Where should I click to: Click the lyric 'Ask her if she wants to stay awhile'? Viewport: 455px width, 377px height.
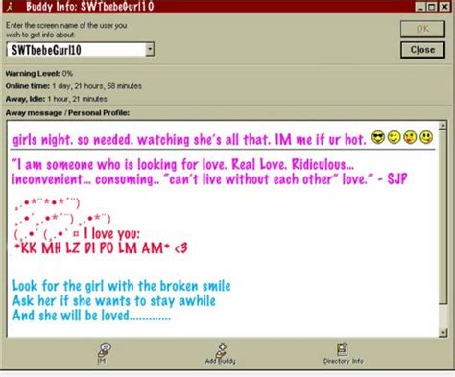click(114, 301)
